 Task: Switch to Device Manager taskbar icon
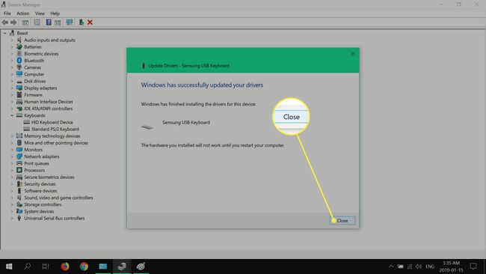coord(122,267)
